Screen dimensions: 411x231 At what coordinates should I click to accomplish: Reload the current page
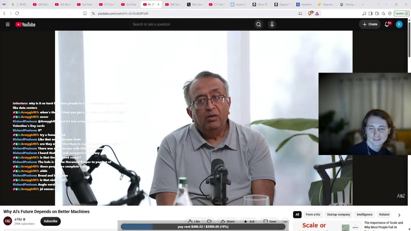pos(17,13)
